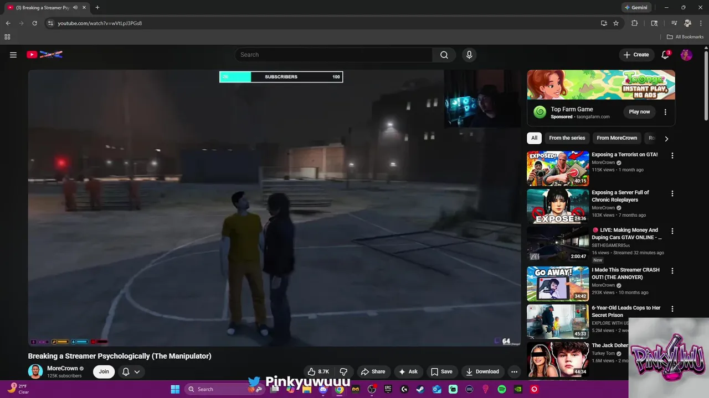Click the Create button
709x398 pixels.
[x=636, y=55]
